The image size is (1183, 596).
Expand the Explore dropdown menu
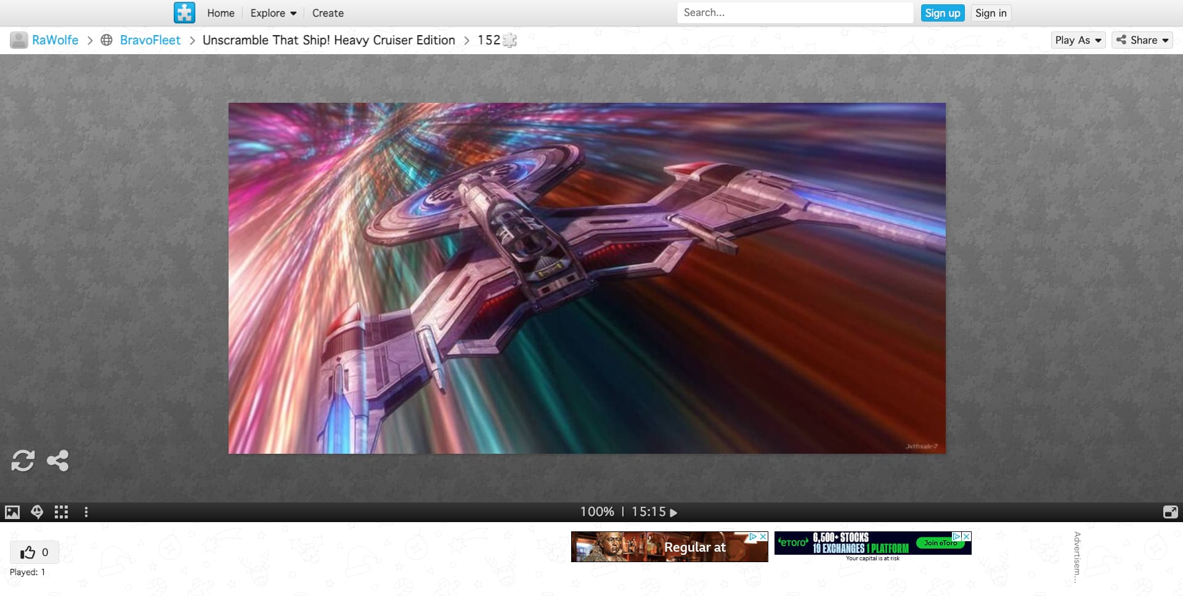[274, 13]
